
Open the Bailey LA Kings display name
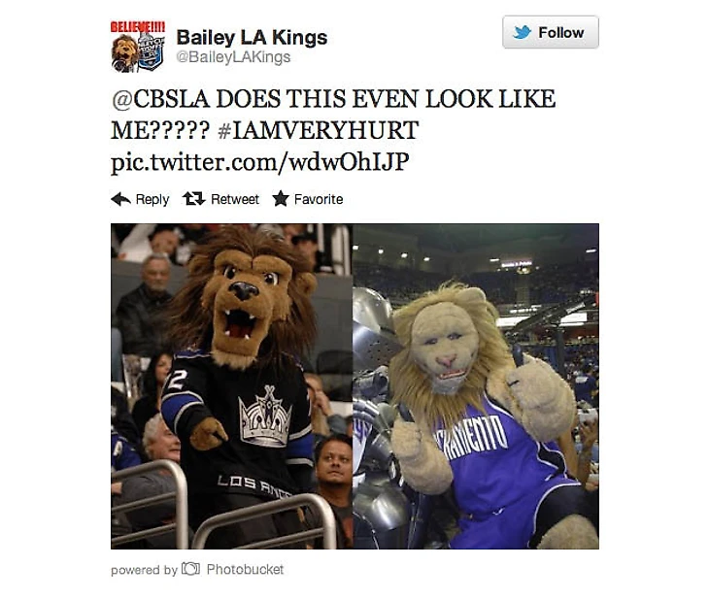(x=252, y=38)
